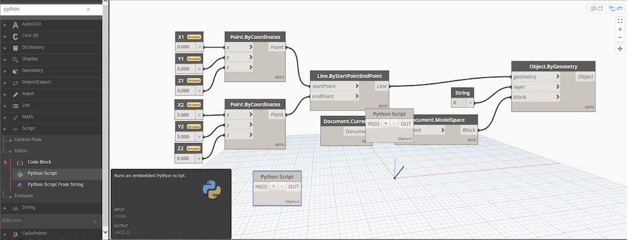
Task: Expand the AutoCAD library category arrow
Action: click(5, 25)
